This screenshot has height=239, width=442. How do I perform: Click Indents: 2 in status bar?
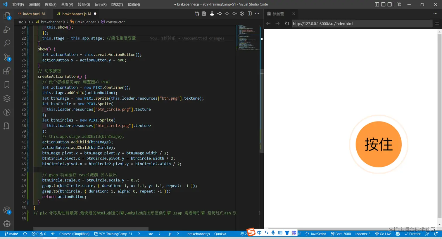pyautogui.click(x=363, y=234)
